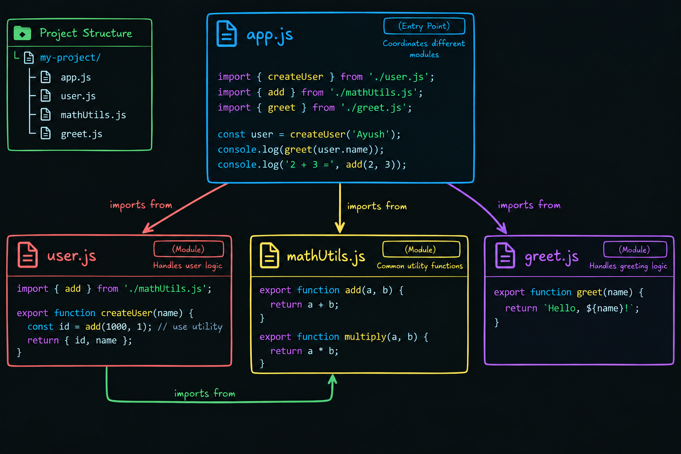Click the './user.js' import path in app.js
This screenshot has width=681, height=454.
[x=399, y=77]
